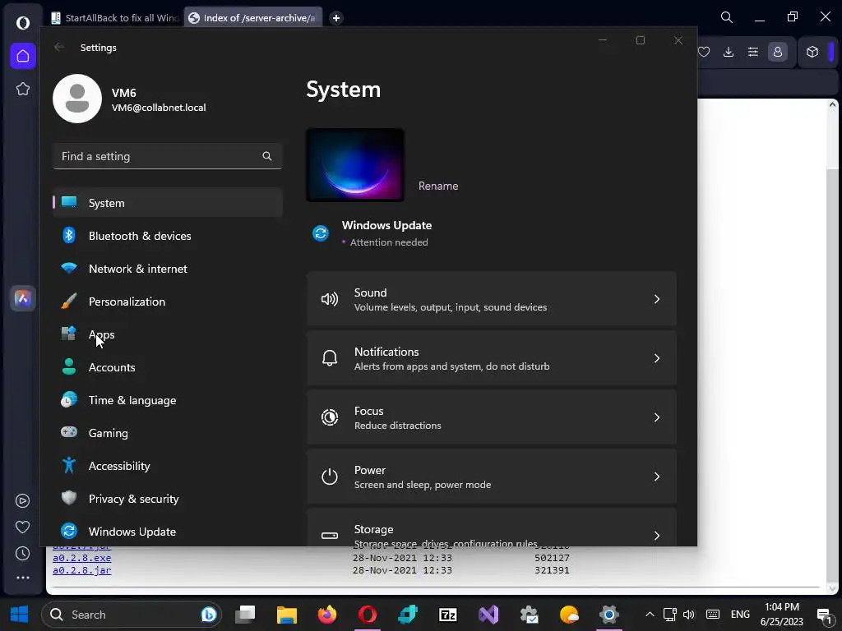Image resolution: width=842 pixels, height=631 pixels.
Task: Open ENG language indicator
Action: (x=740, y=615)
